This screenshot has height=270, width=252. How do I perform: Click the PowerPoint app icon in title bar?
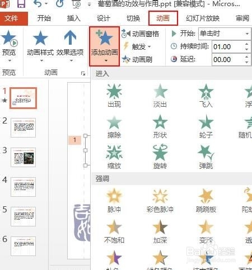[x=4, y=4]
